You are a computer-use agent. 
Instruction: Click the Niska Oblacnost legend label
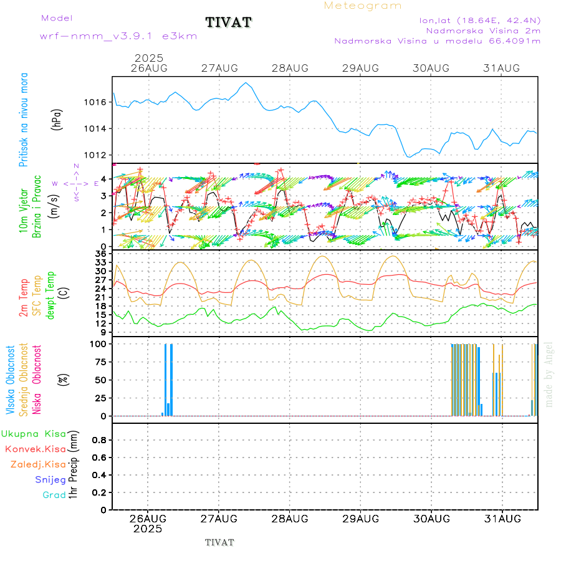click(x=37, y=378)
